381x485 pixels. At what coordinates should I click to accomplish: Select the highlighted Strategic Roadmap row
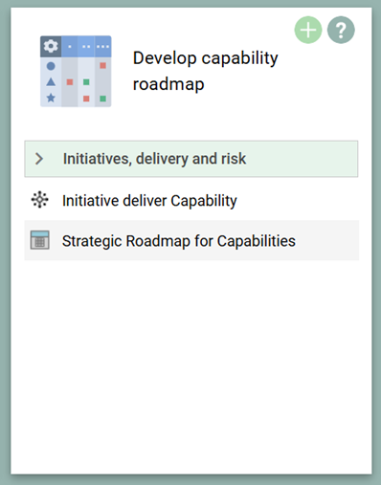(x=191, y=240)
